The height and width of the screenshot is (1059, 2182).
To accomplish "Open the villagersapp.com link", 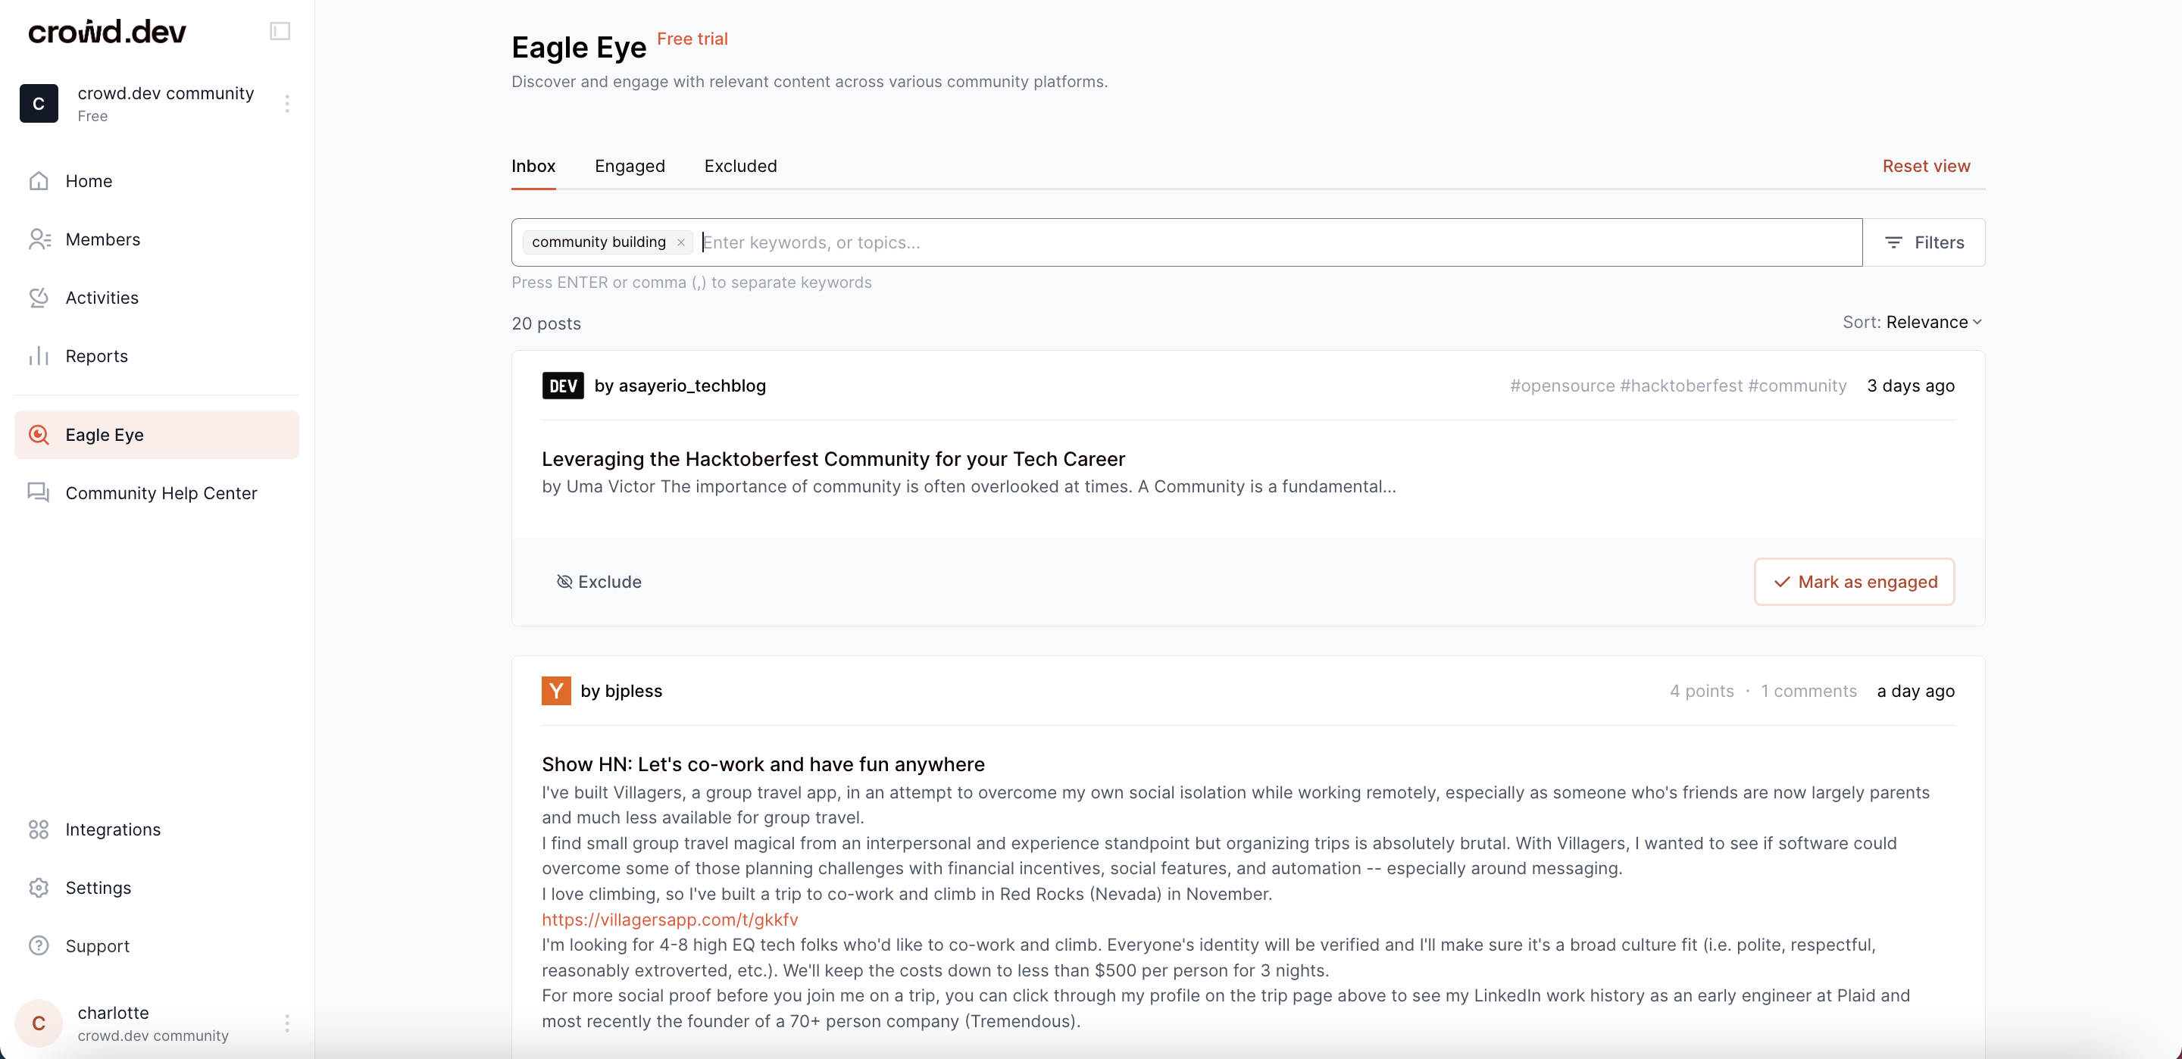I will click(x=669, y=919).
